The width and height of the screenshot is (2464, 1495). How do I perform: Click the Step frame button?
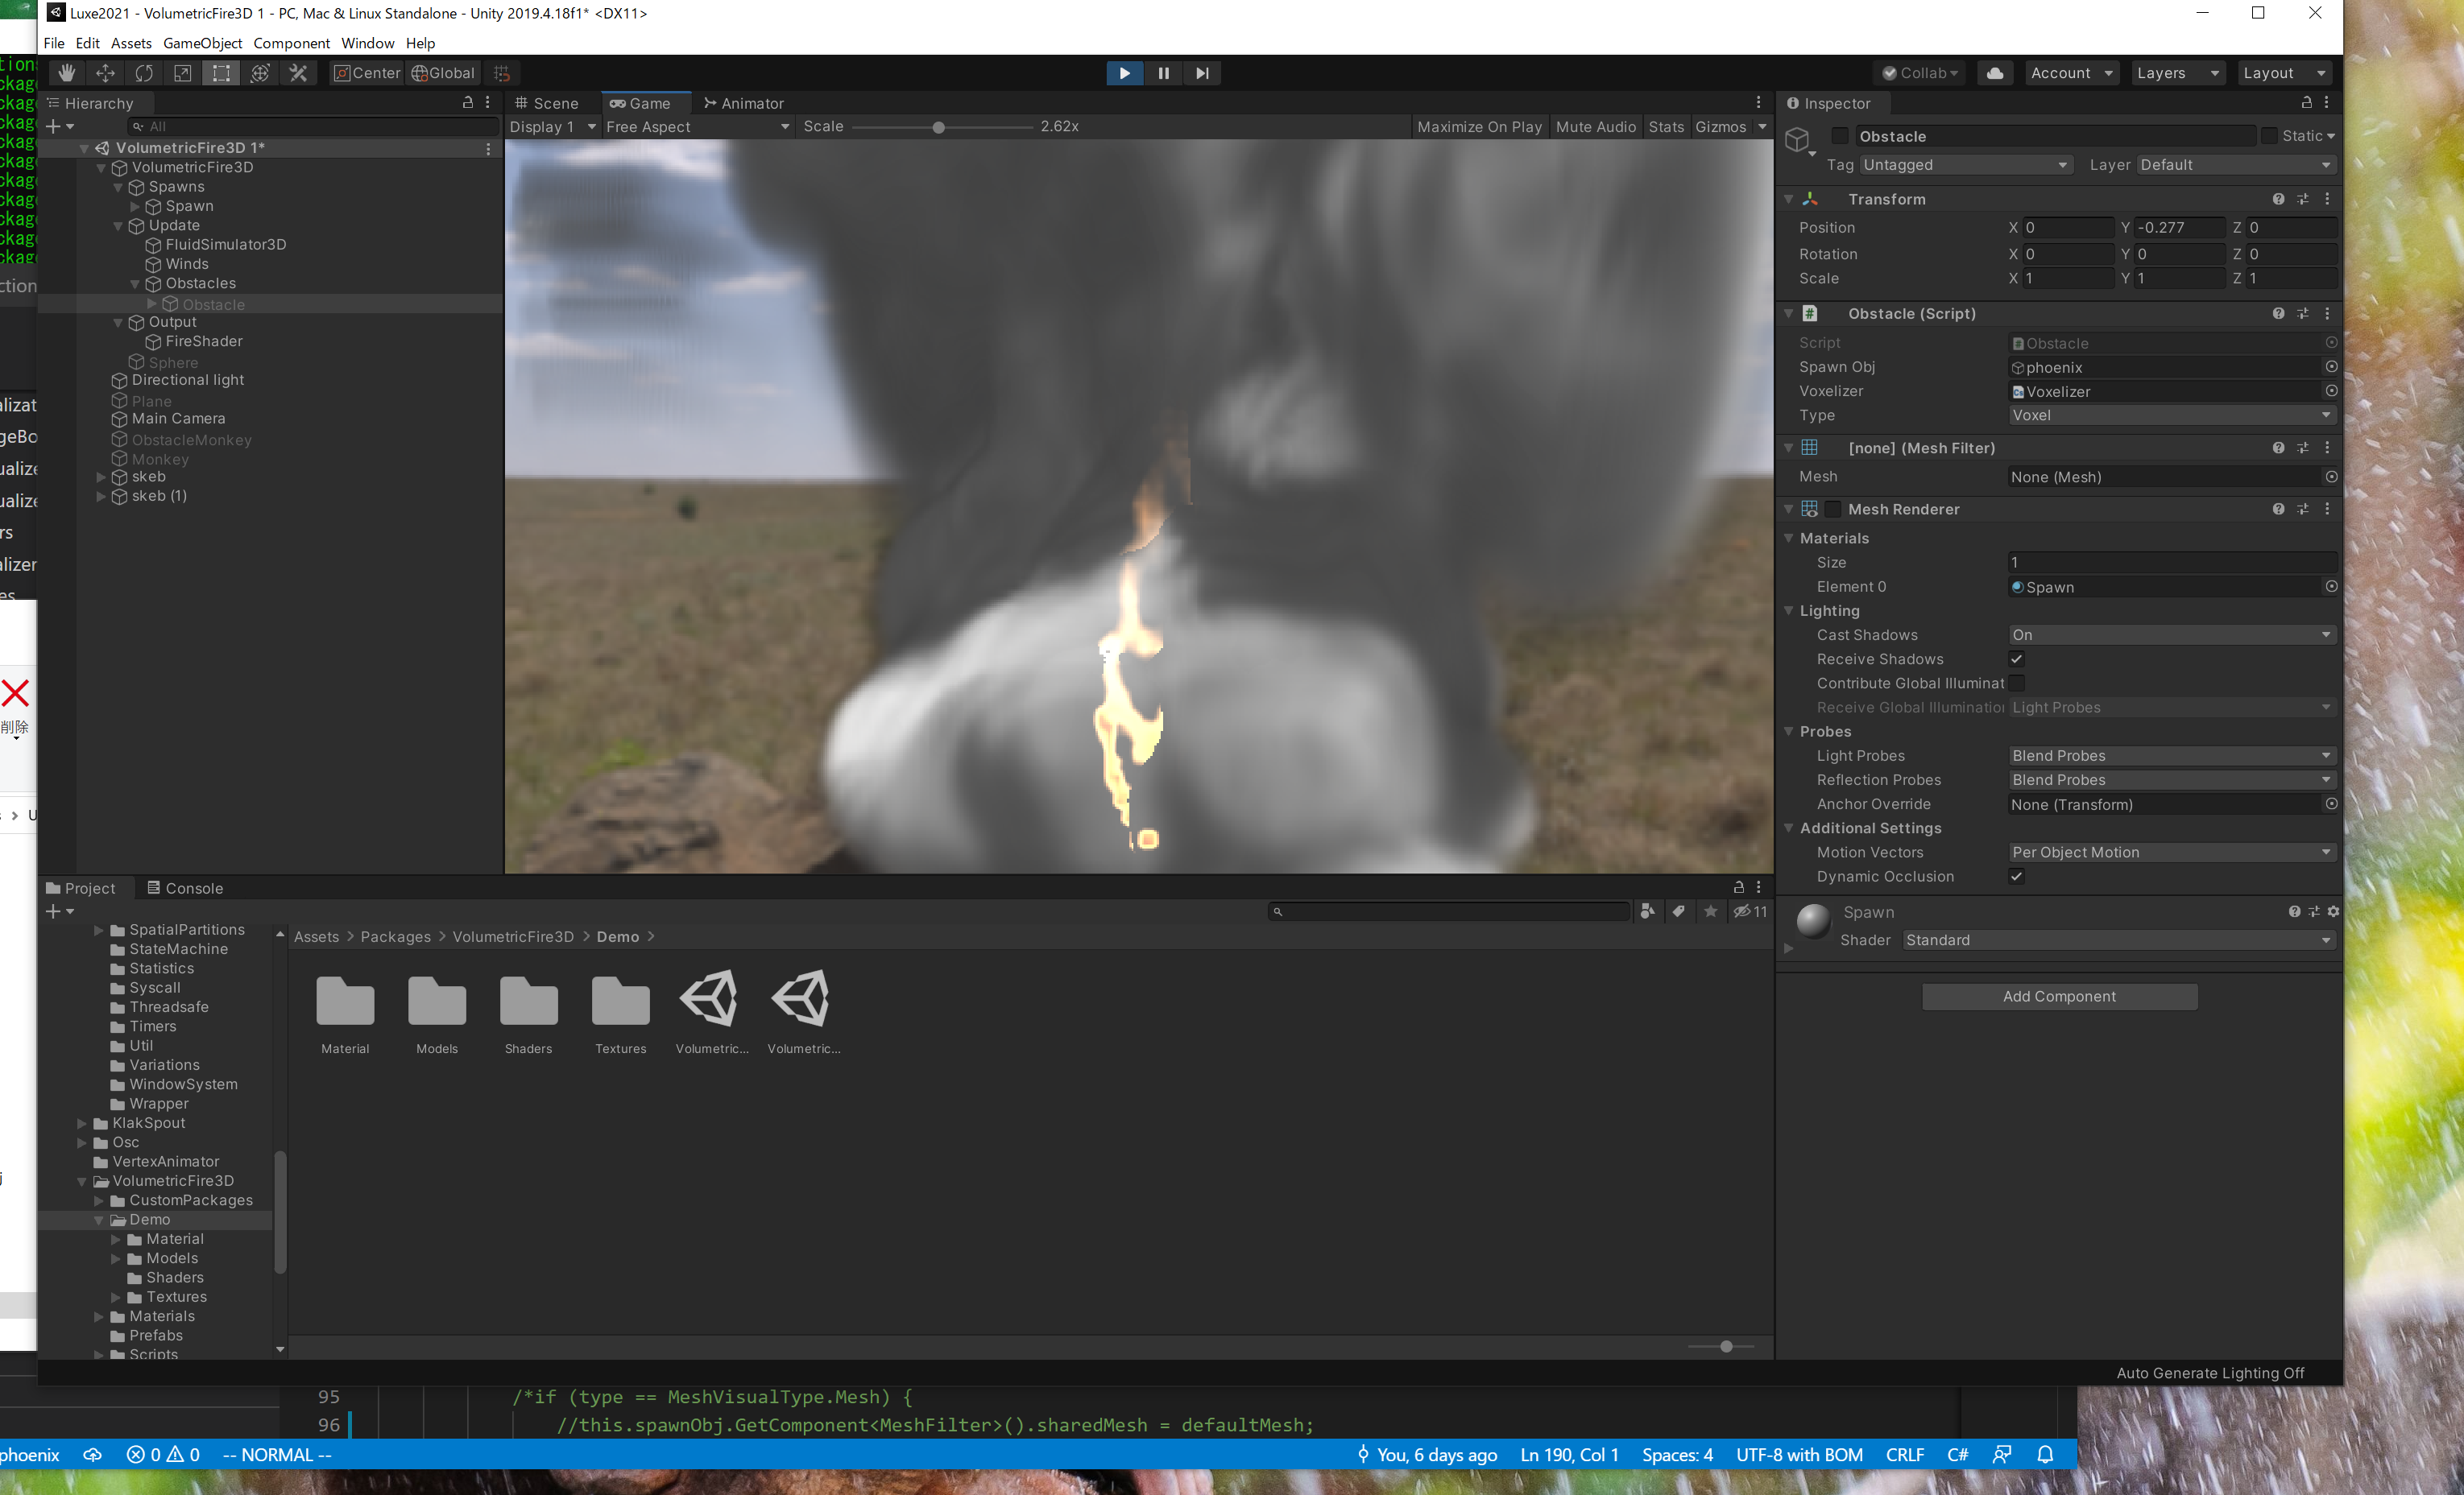point(1202,73)
